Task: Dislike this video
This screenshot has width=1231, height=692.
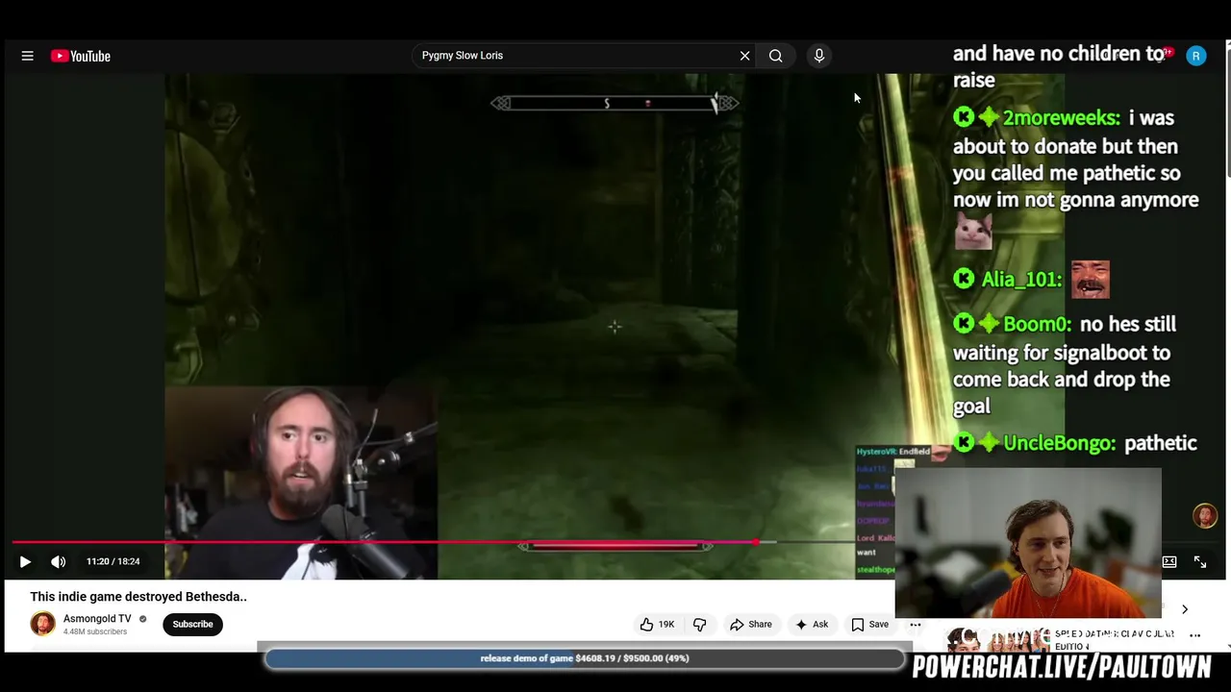Action: [x=699, y=624]
